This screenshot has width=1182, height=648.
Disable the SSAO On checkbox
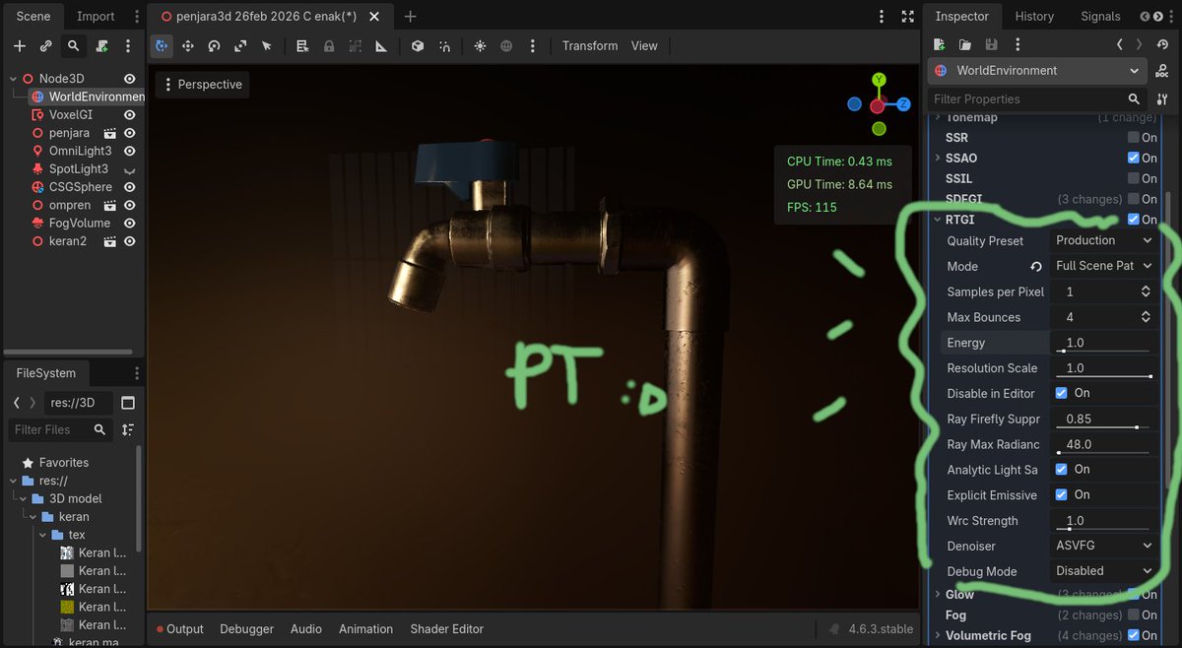pos(1134,158)
